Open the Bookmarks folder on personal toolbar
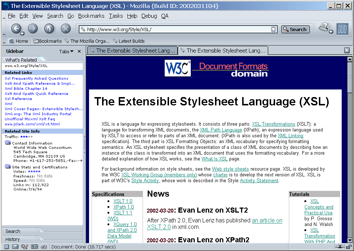Image resolution: width=354 pixels, height=251 pixels. click(x=48, y=41)
